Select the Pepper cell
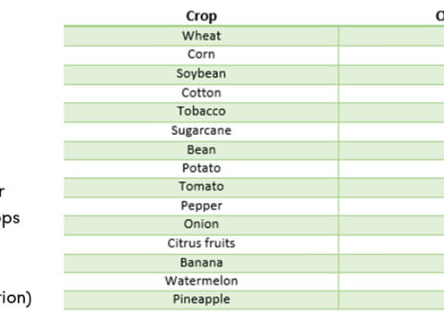 pyautogui.click(x=202, y=206)
